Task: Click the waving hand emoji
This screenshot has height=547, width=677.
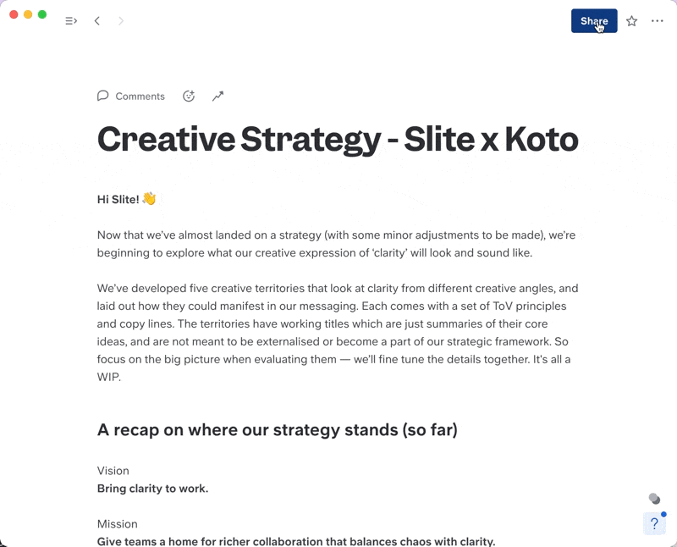Action: tap(149, 199)
